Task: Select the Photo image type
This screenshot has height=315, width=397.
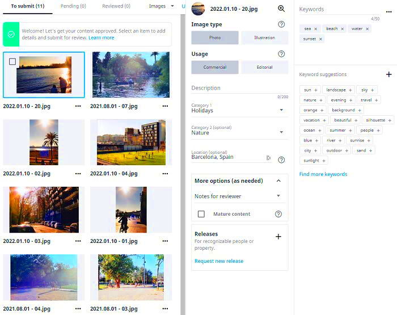Action: point(215,37)
